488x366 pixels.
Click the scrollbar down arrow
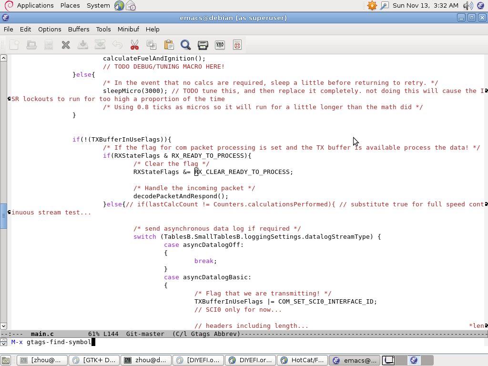pos(3,326)
